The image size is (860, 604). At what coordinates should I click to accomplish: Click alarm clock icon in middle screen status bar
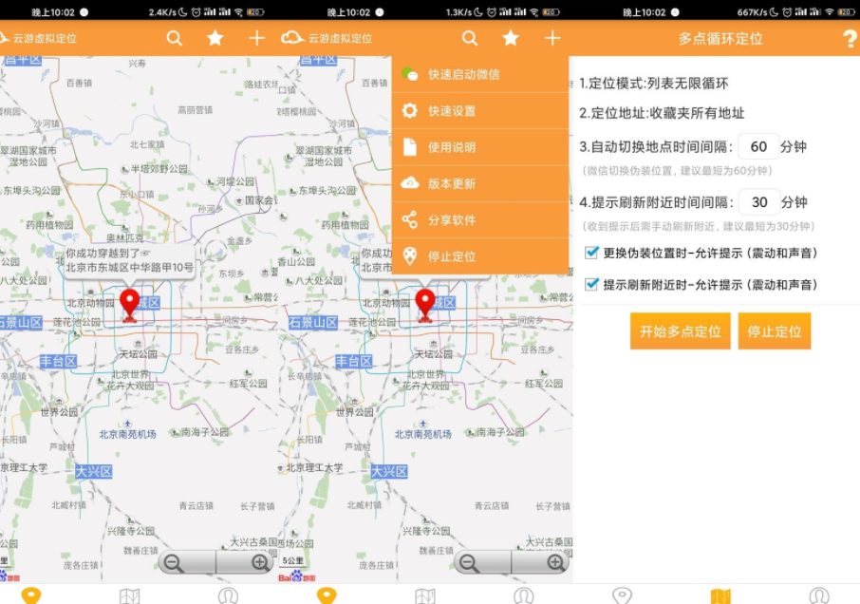pyautogui.click(x=492, y=11)
